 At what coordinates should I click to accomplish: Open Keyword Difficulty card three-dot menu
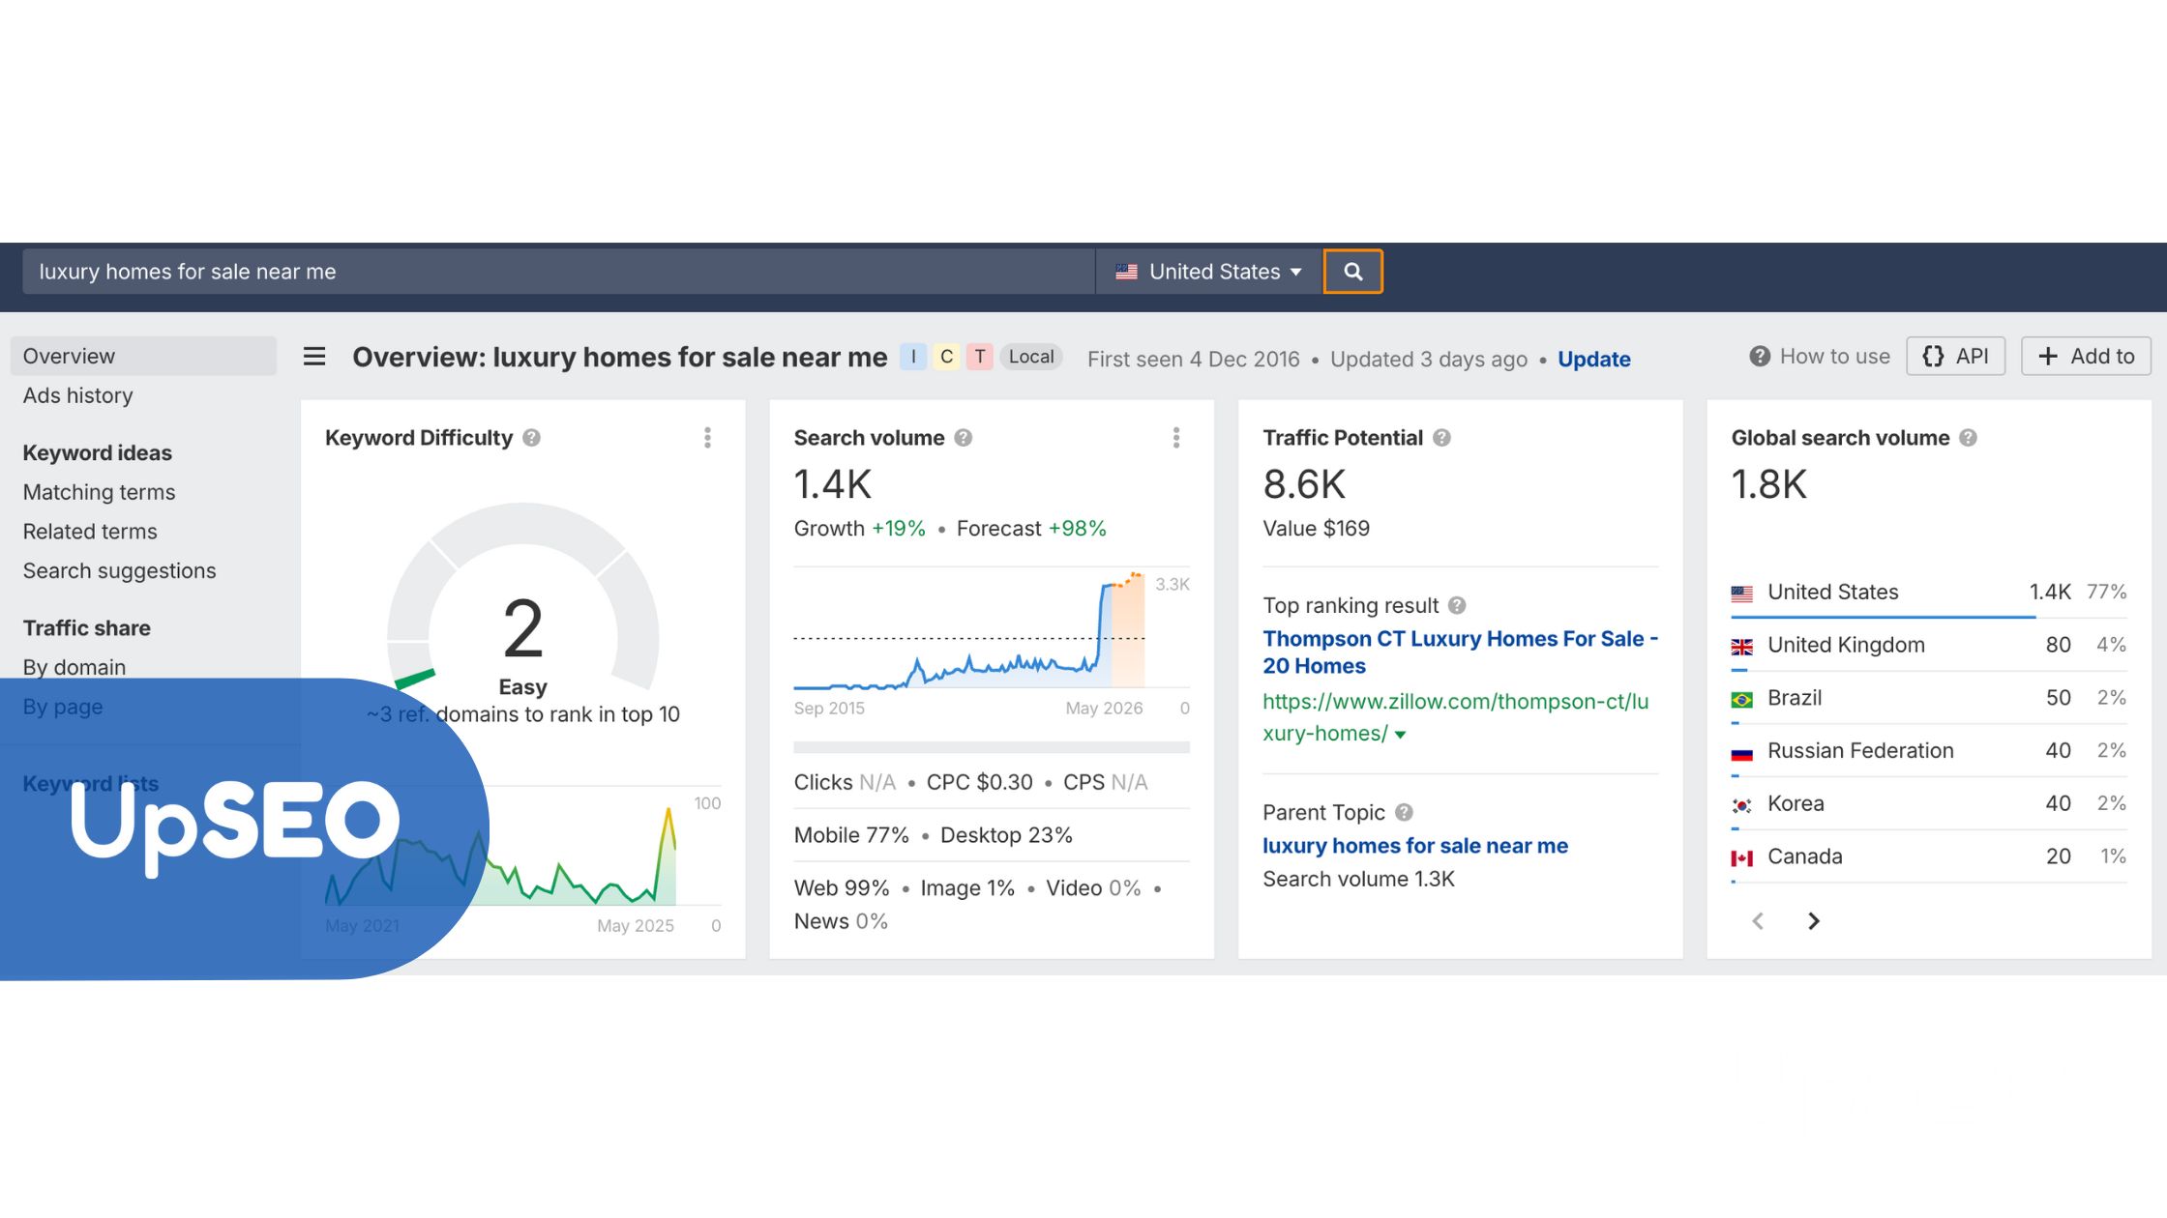[x=708, y=438]
